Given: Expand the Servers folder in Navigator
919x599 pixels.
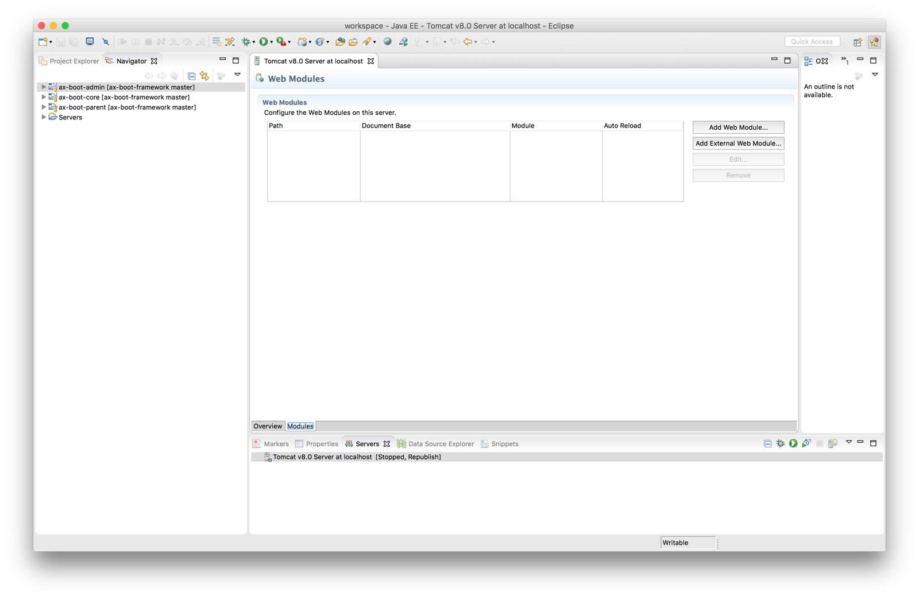Looking at the screenshot, I should (x=44, y=117).
